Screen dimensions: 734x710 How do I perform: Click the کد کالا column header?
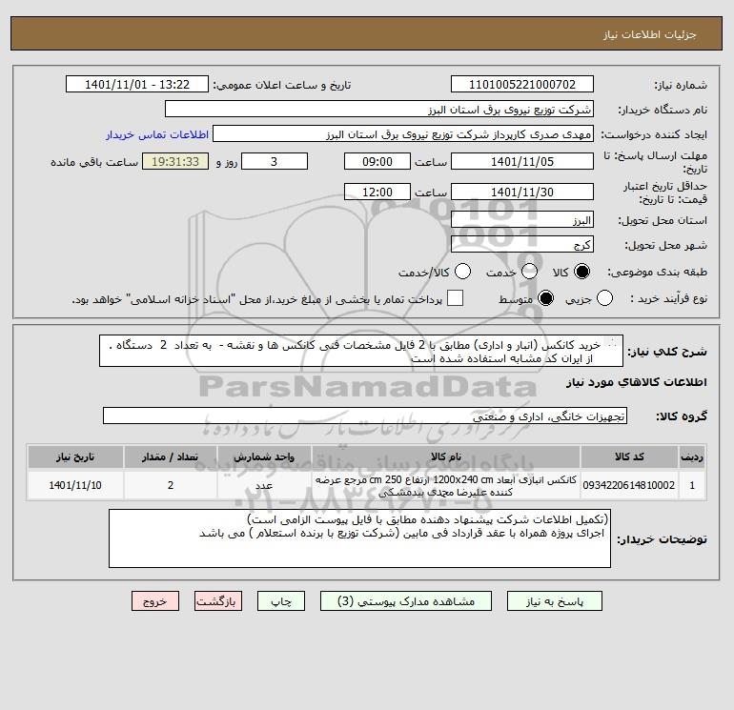(x=629, y=456)
